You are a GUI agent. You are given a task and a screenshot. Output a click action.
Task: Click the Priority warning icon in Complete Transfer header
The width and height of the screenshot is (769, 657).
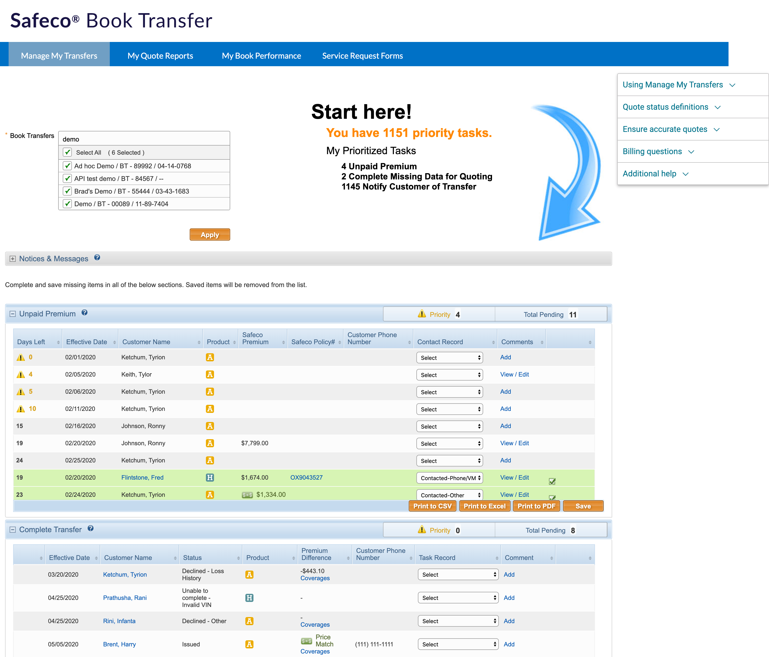(x=422, y=530)
